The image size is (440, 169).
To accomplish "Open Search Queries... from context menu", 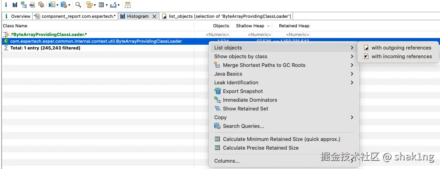I will point(284,126).
